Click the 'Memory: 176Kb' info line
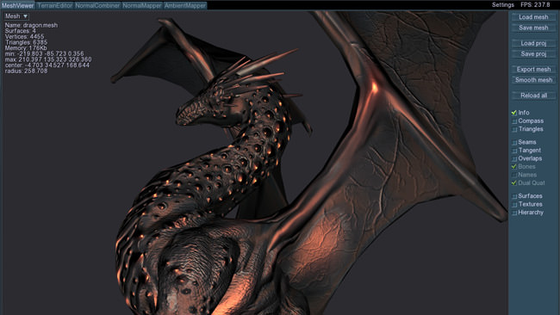 click(26, 48)
